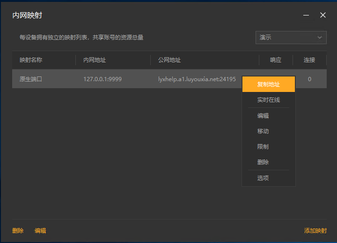Viewport: 337px width, 243px height.
Task: Click 添加映射 to add mapping
Action: (315, 231)
